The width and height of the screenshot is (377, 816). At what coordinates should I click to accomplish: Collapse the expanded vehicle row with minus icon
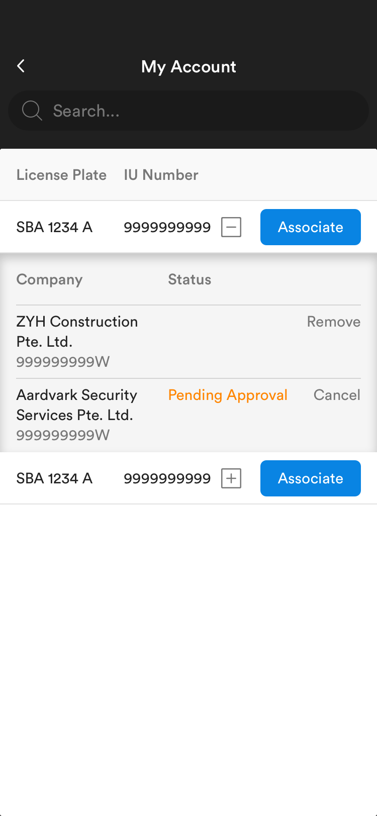coord(231,227)
